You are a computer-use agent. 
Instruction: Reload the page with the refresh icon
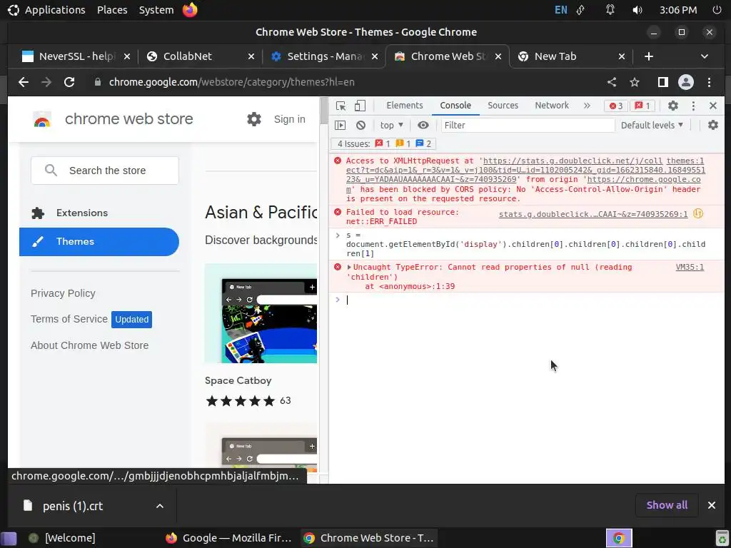pos(69,82)
